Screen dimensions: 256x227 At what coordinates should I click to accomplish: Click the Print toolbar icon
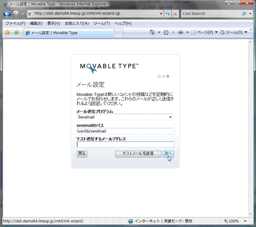[181, 32]
